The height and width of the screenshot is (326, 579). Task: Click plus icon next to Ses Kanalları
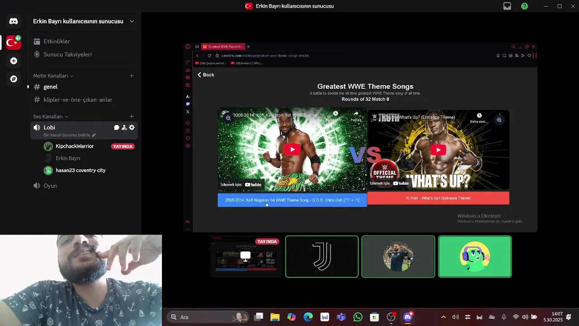tap(132, 116)
